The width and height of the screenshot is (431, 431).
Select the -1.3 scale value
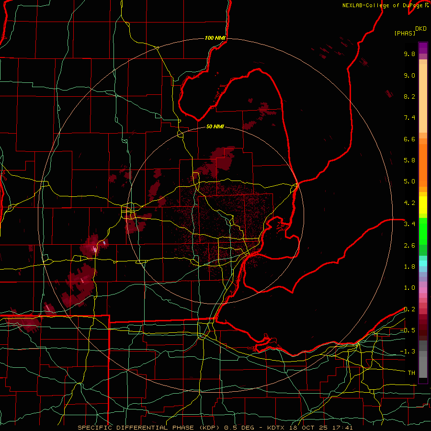tap(408, 352)
